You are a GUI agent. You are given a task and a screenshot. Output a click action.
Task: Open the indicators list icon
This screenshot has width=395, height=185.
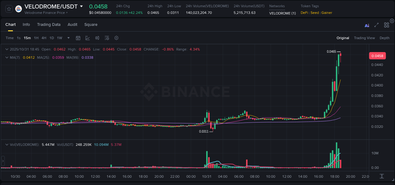click(106, 38)
